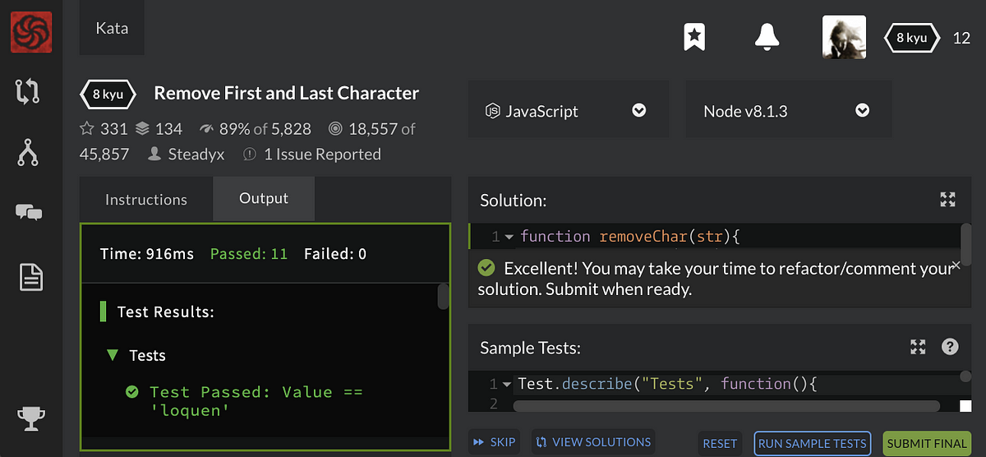The height and width of the screenshot is (457, 986).
Task: Expand the Solution editor to fullscreen
Action: (x=947, y=199)
